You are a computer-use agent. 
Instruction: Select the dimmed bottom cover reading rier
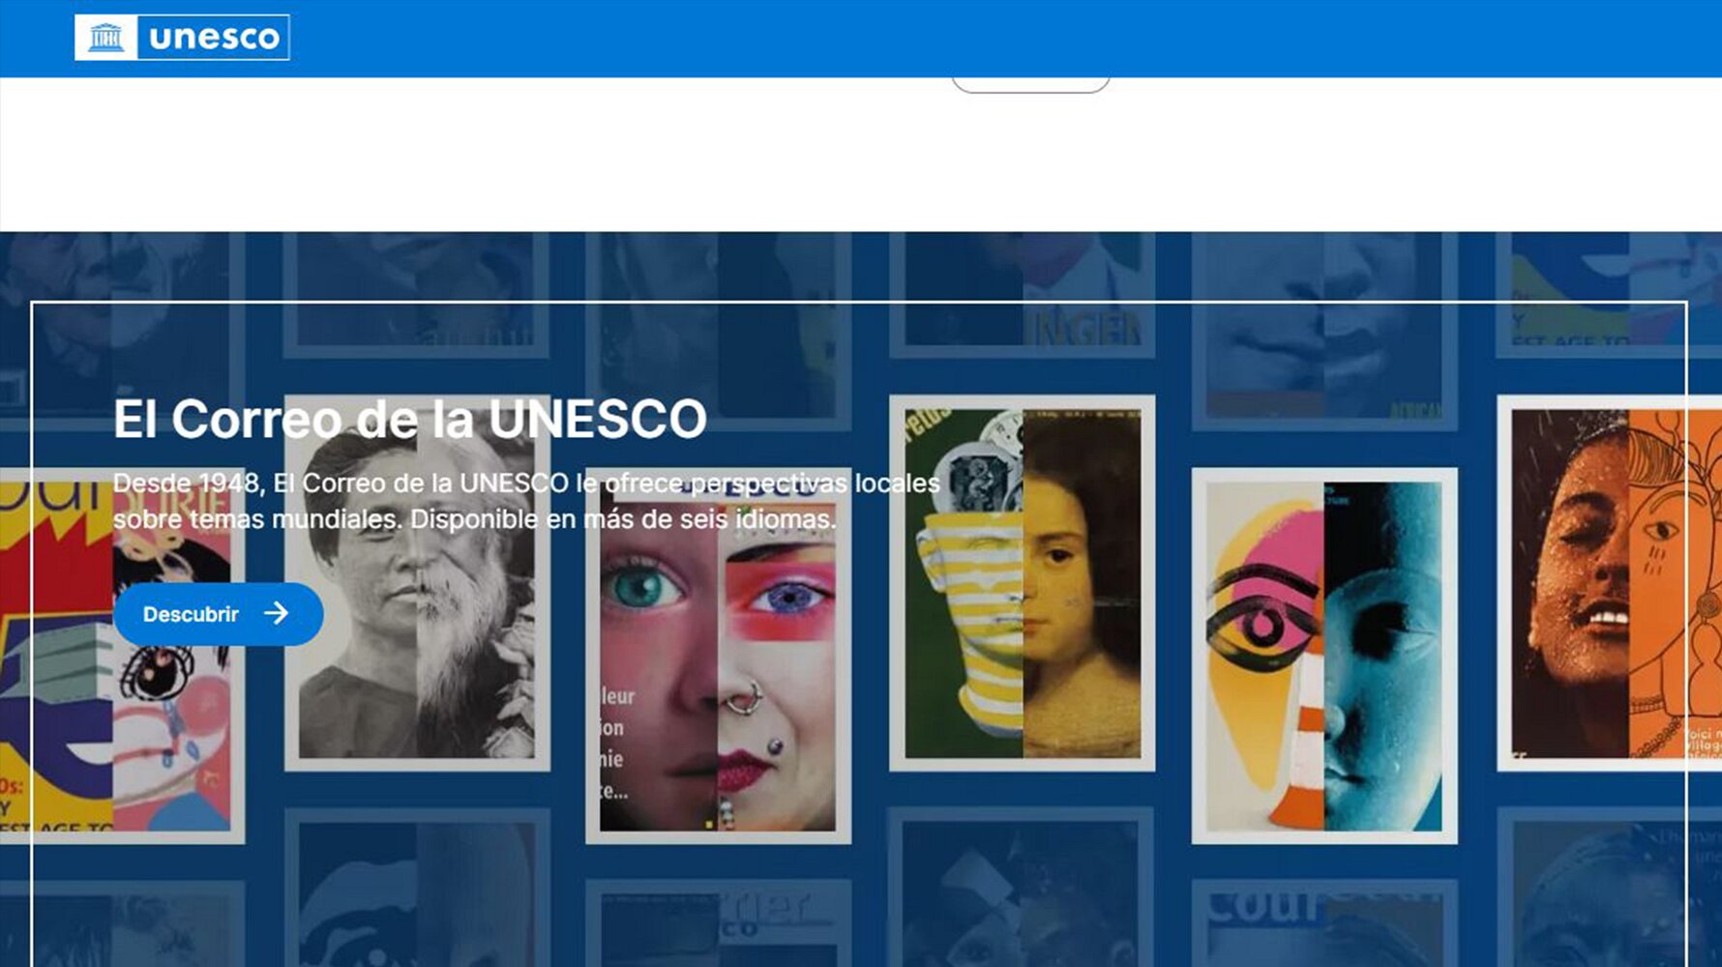point(718,923)
